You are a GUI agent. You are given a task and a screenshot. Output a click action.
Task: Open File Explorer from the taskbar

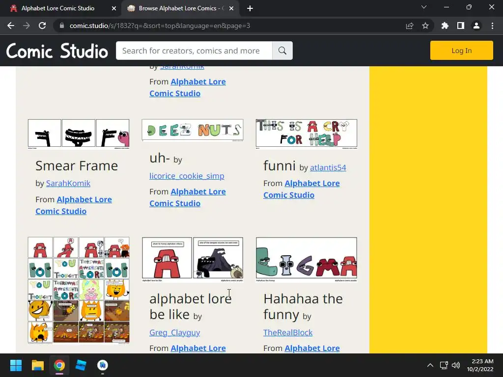click(37, 365)
